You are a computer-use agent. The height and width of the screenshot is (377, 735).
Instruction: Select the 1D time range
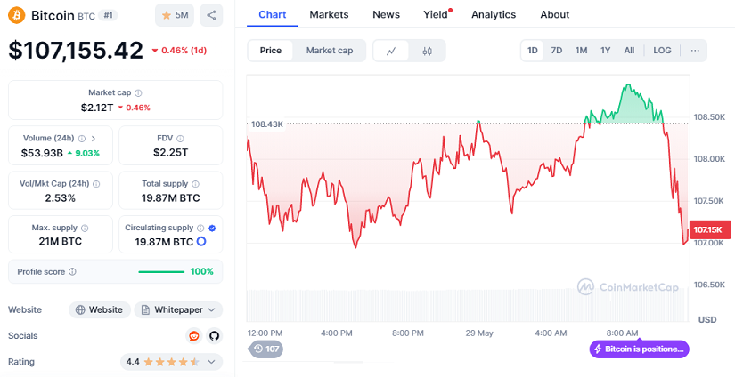pyautogui.click(x=533, y=51)
